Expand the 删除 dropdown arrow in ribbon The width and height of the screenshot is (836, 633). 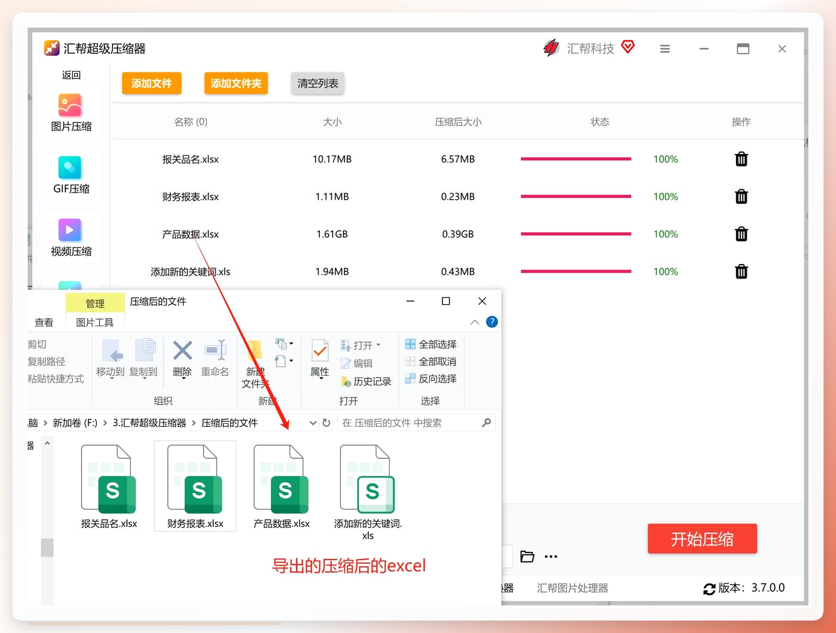pyautogui.click(x=182, y=378)
